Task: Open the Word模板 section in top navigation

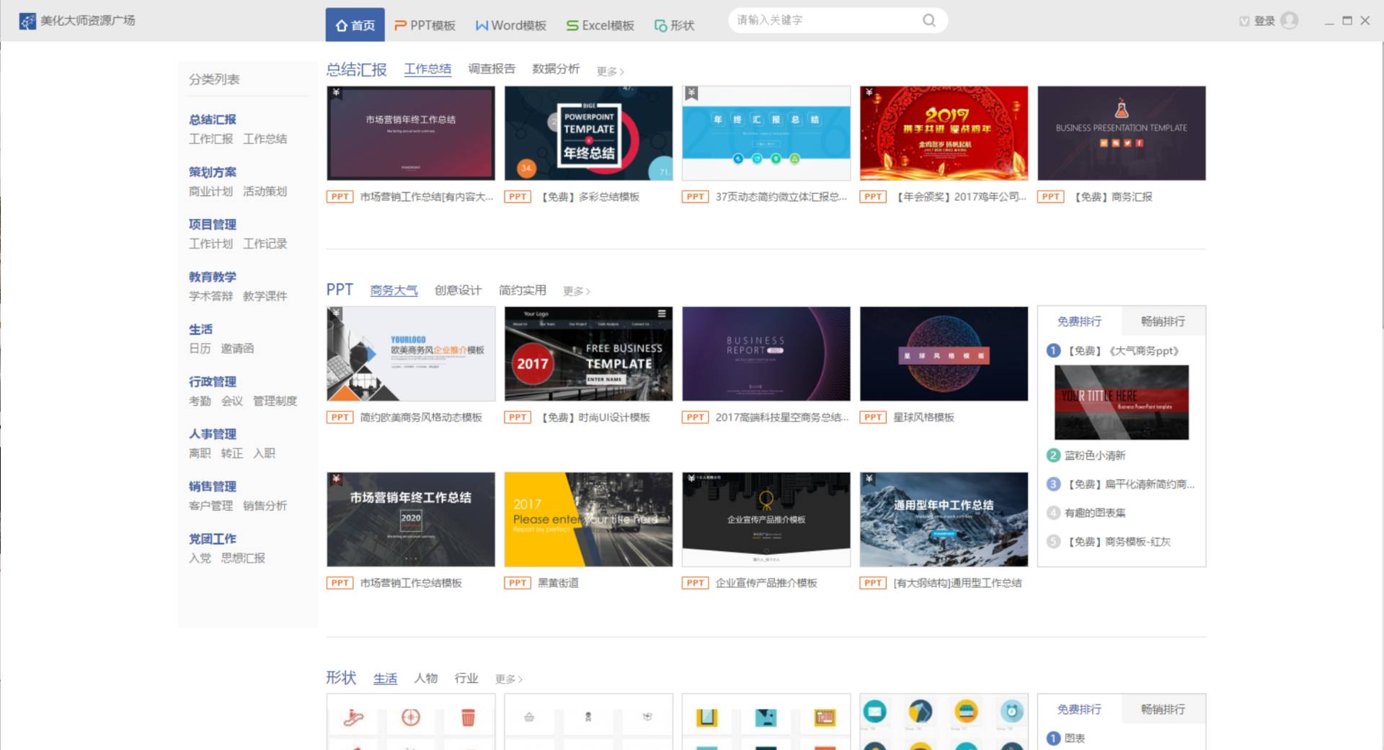Action: 510,24
